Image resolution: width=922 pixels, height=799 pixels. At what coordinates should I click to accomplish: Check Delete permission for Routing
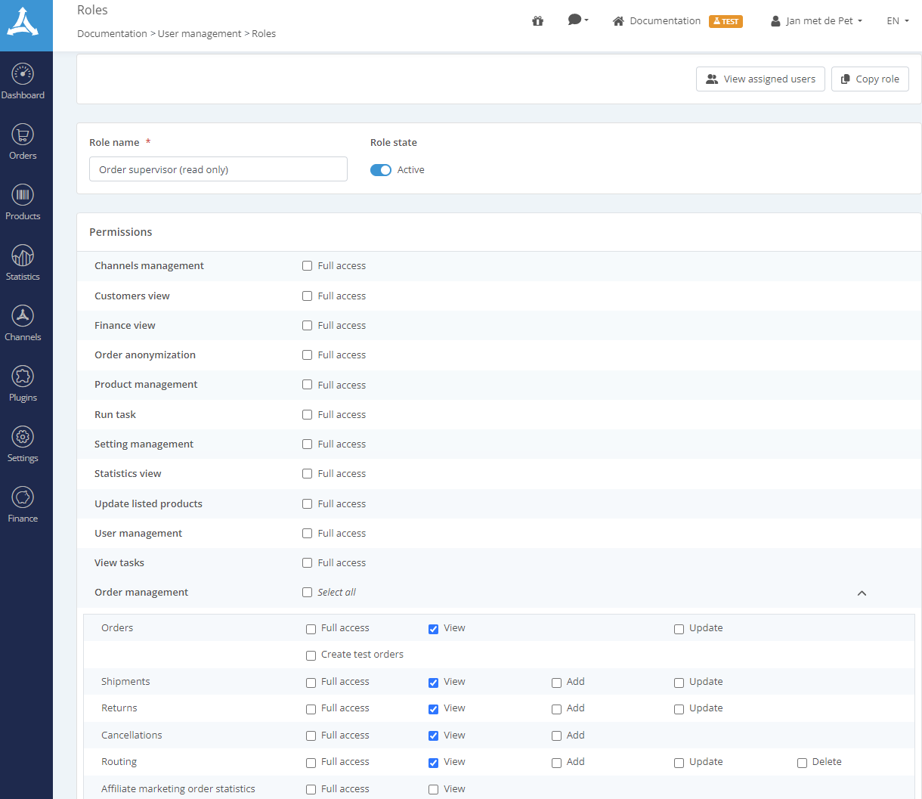pos(802,763)
